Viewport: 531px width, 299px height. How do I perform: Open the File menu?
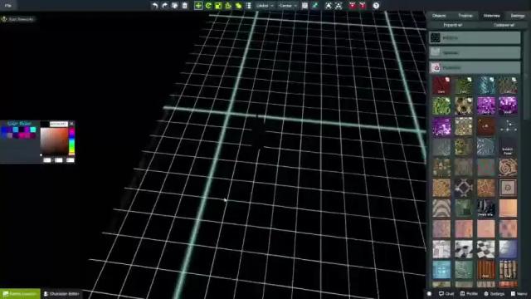8,6
